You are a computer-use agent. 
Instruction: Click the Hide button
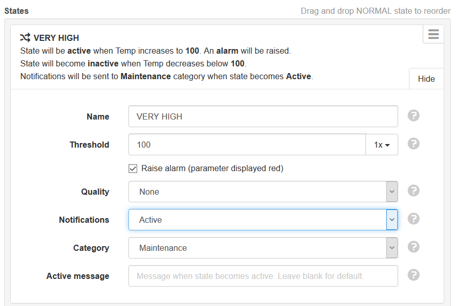[x=426, y=79]
